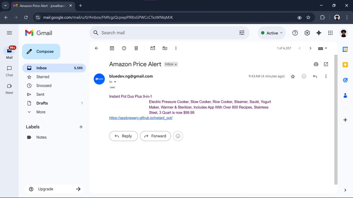353x198 pixels.
Task: Reply using the header arrow icon
Action: click(x=315, y=76)
